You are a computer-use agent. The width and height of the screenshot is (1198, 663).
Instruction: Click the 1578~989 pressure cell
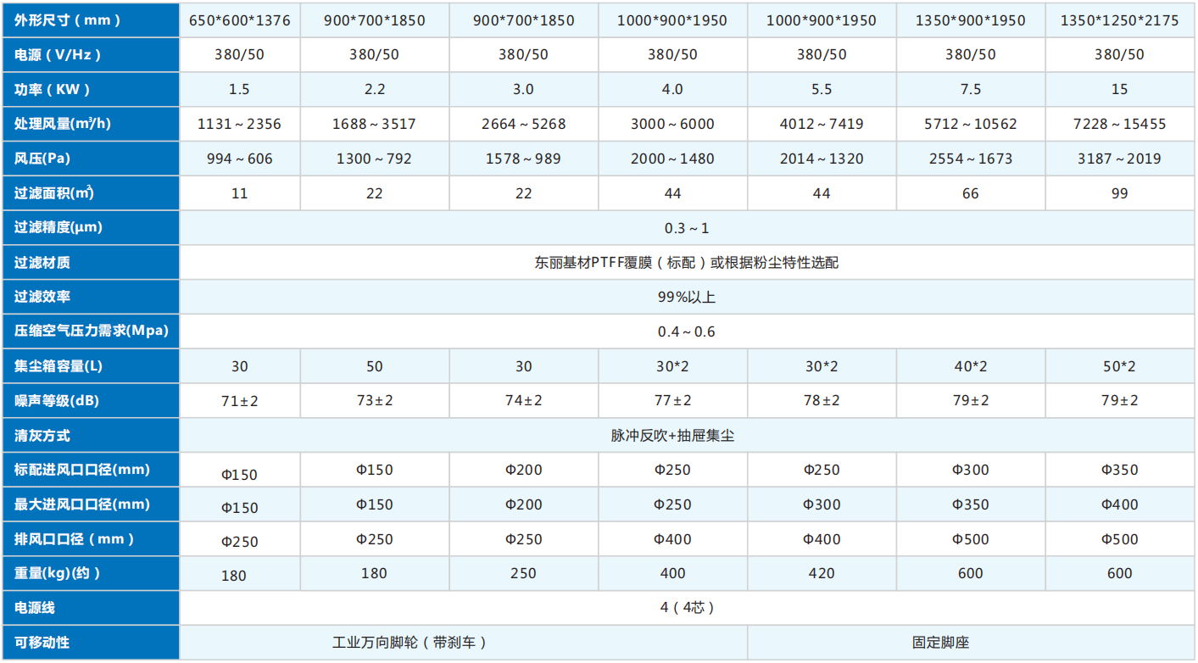524,159
